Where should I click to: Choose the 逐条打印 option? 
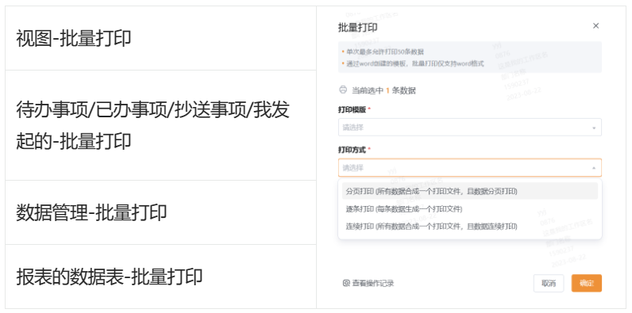click(469, 209)
